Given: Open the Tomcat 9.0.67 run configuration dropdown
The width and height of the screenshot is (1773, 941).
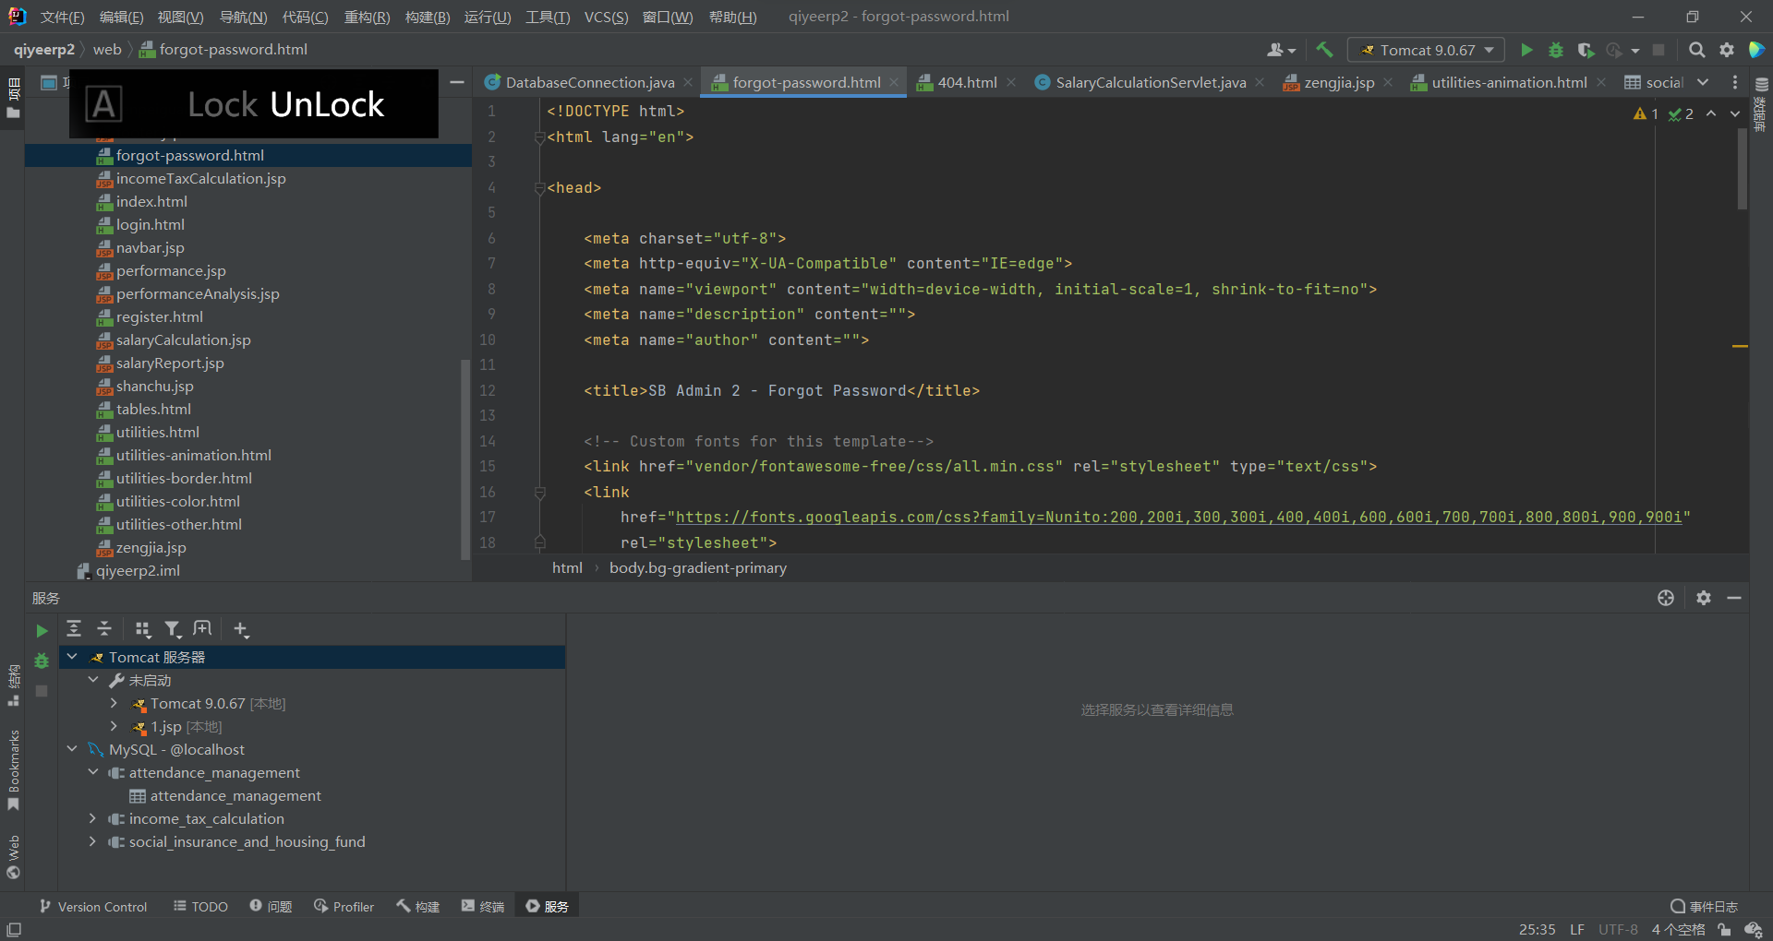Looking at the screenshot, I should click(1426, 50).
